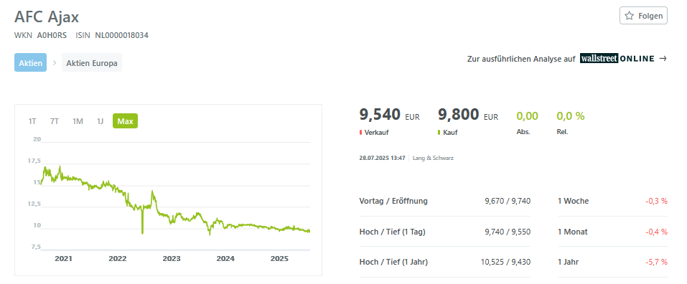687x284 pixels.
Task: Open the Aktien category
Action: pos(30,62)
